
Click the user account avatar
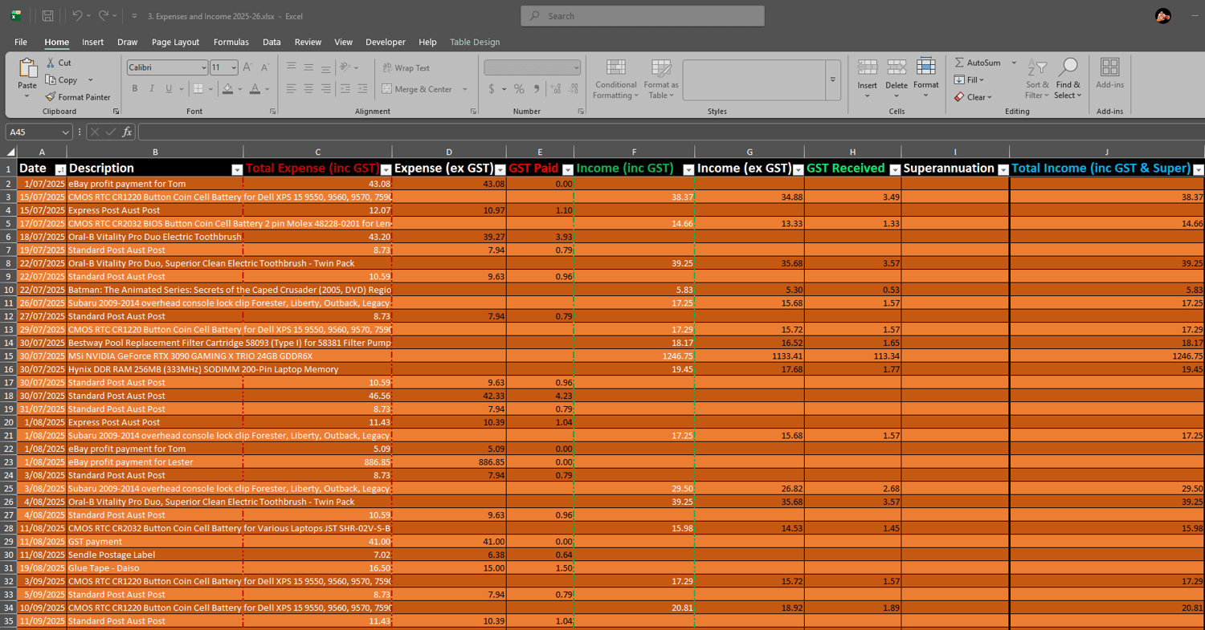coord(1162,16)
